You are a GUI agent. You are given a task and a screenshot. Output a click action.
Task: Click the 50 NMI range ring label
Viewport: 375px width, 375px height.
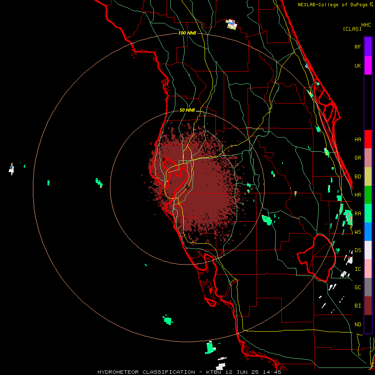tap(187, 110)
